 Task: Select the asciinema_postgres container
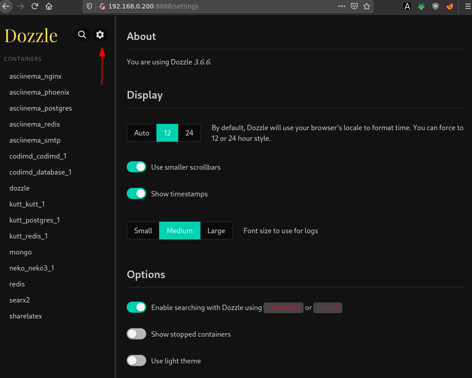[x=40, y=108]
